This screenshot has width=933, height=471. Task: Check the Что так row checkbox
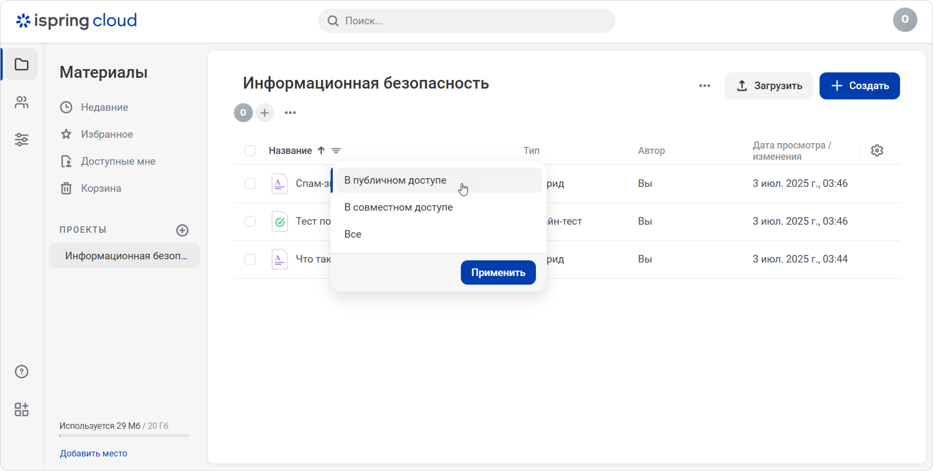(x=250, y=259)
